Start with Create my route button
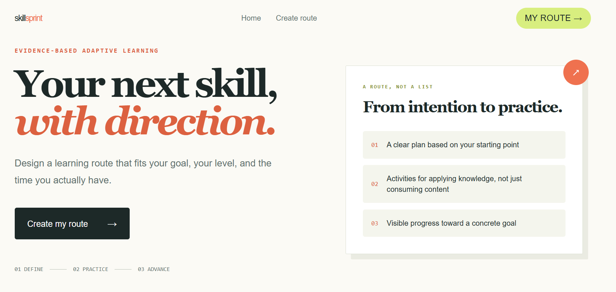The image size is (616, 292). tap(72, 224)
